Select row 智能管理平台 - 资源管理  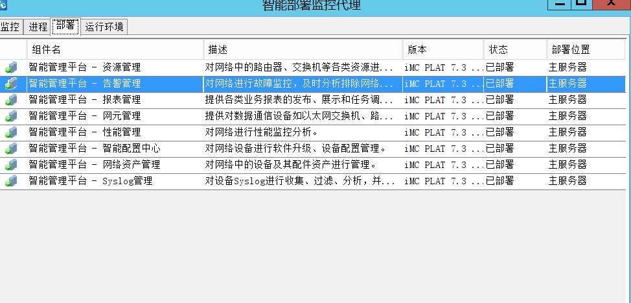pos(313,67)
